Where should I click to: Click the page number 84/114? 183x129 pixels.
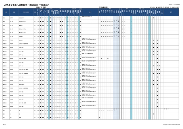click(x=4, y=124)
